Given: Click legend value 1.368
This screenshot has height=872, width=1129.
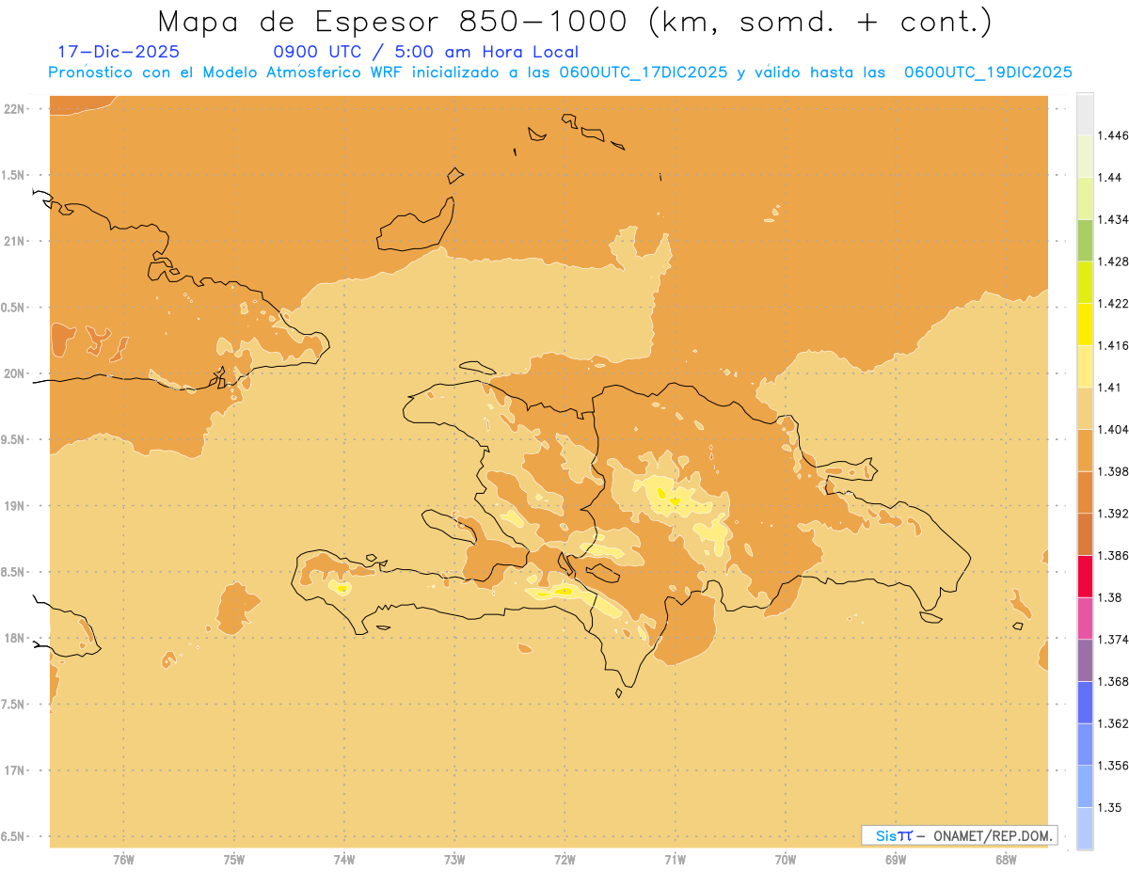Looking at the screenshot, I should pyautogui.click(x=1112, y=681).
